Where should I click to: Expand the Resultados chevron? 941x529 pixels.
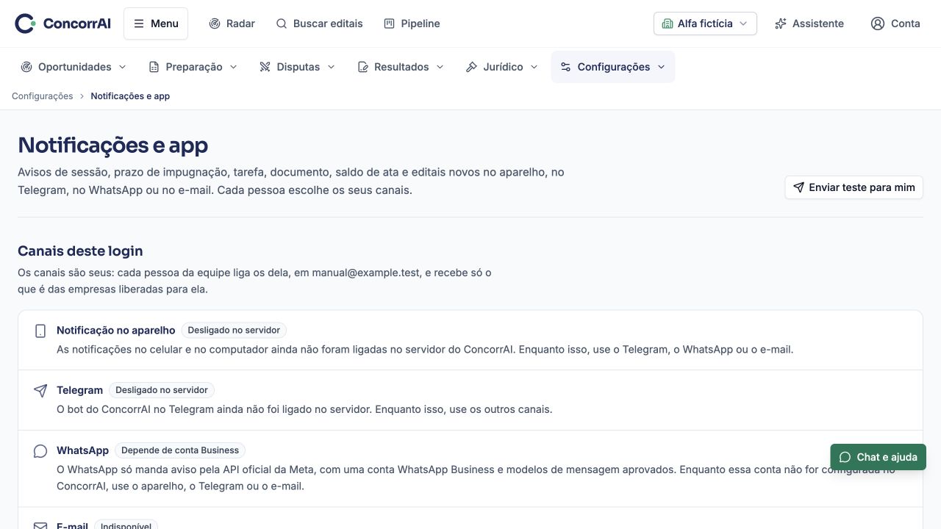coord(440,67)
